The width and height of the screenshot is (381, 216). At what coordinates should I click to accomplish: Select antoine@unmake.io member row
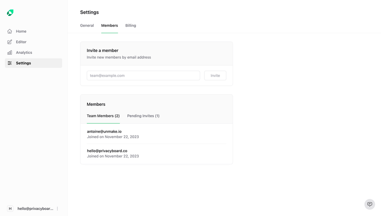(156, 134)
